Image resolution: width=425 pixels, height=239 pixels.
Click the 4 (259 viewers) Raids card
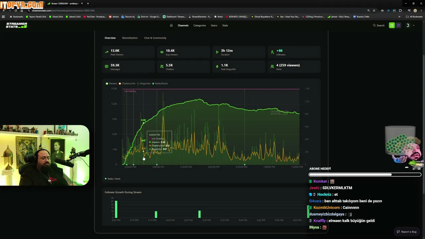294,67
